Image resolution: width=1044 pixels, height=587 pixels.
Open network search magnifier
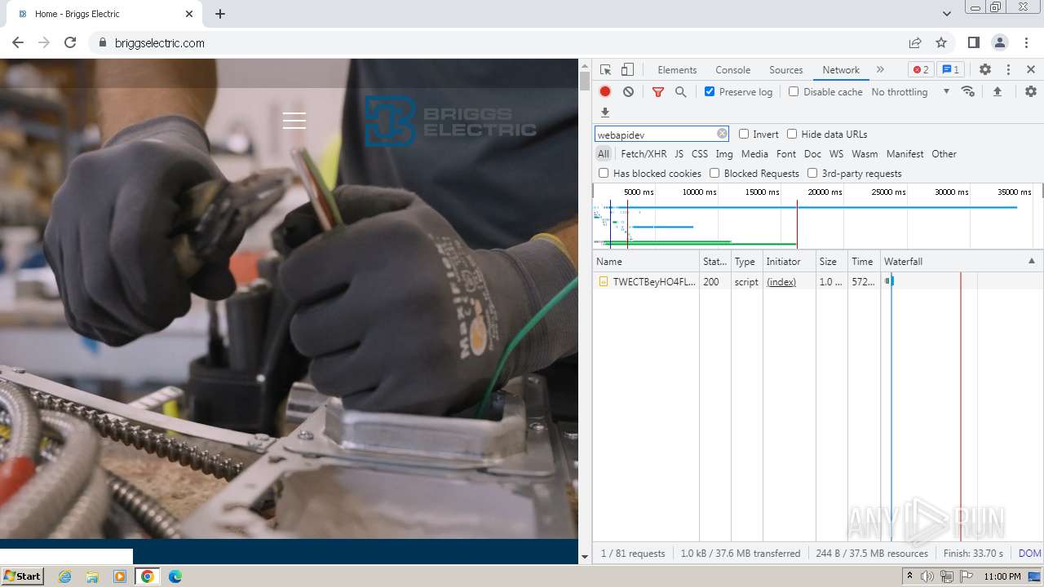(680, 92)
